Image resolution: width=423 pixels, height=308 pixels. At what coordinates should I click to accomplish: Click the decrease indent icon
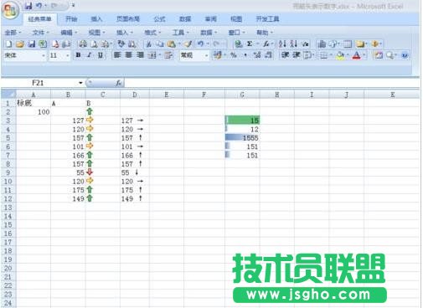285,55
